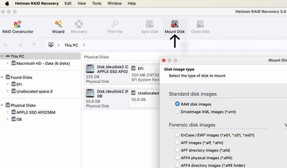Go forward with the right arrow

point(20,45)
